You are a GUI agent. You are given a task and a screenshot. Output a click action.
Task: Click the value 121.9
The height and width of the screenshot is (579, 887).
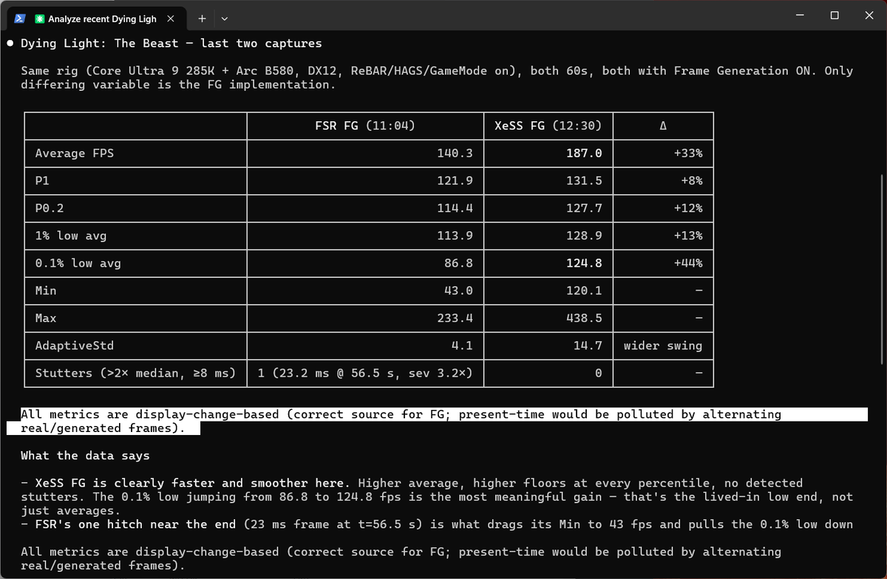click(453, 180)
